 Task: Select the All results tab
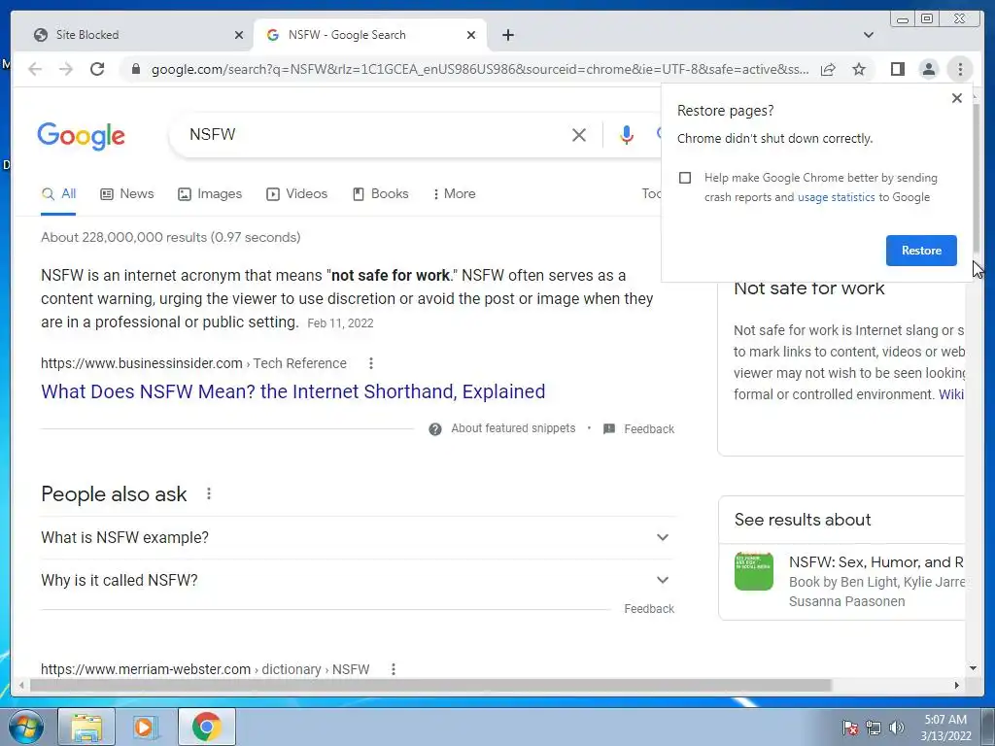58,194
